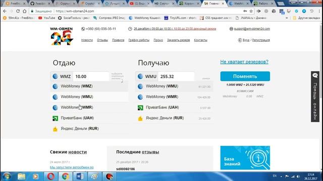Close the active Главна tab
This screenshot has width=323, height=181.
click(x=223, y=4)
